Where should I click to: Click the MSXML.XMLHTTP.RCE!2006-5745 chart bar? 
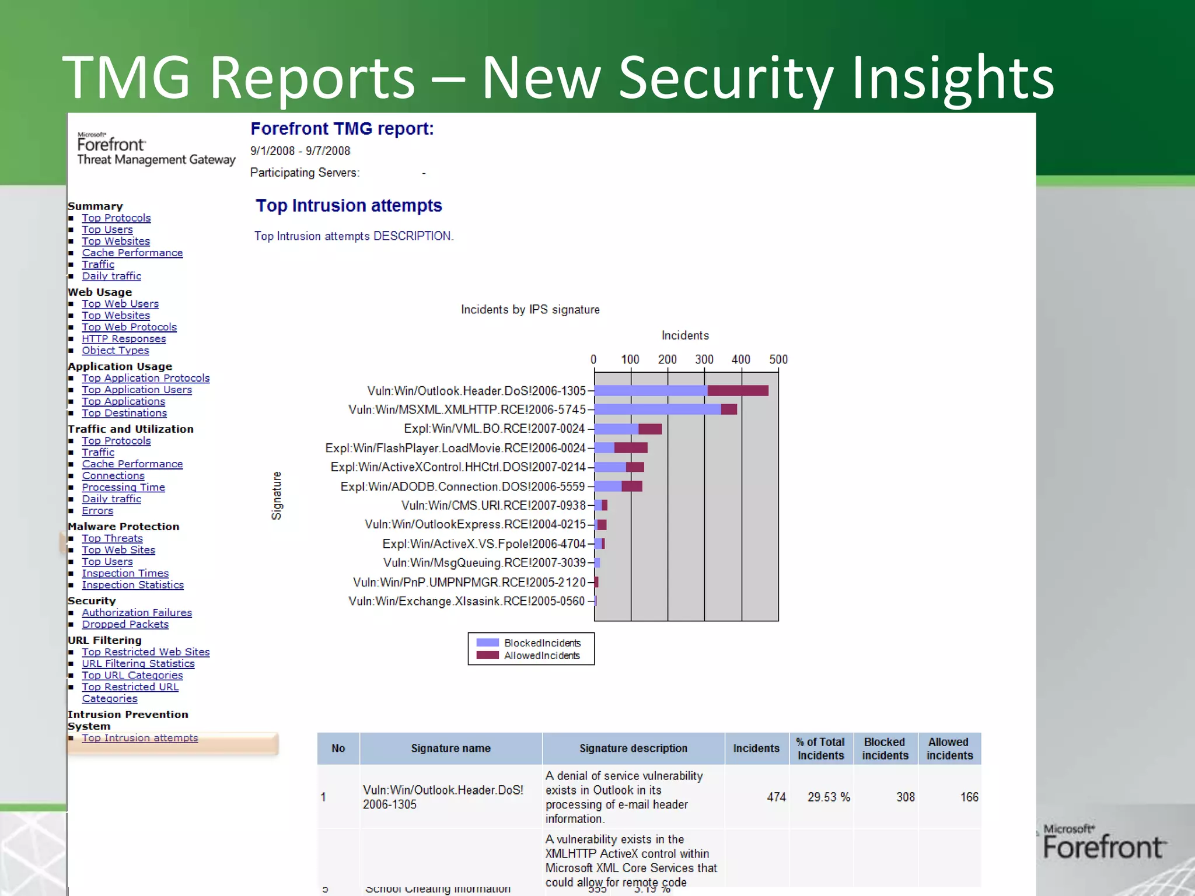coord(665,409)
